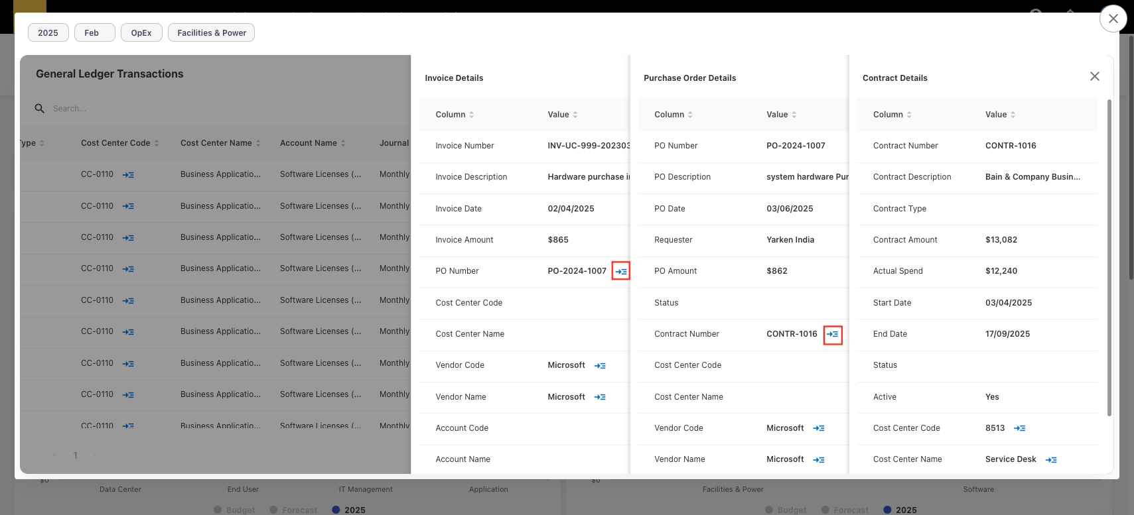Go to page 1 in ledger pagination

pyautogui.click(x=76, y=455)
